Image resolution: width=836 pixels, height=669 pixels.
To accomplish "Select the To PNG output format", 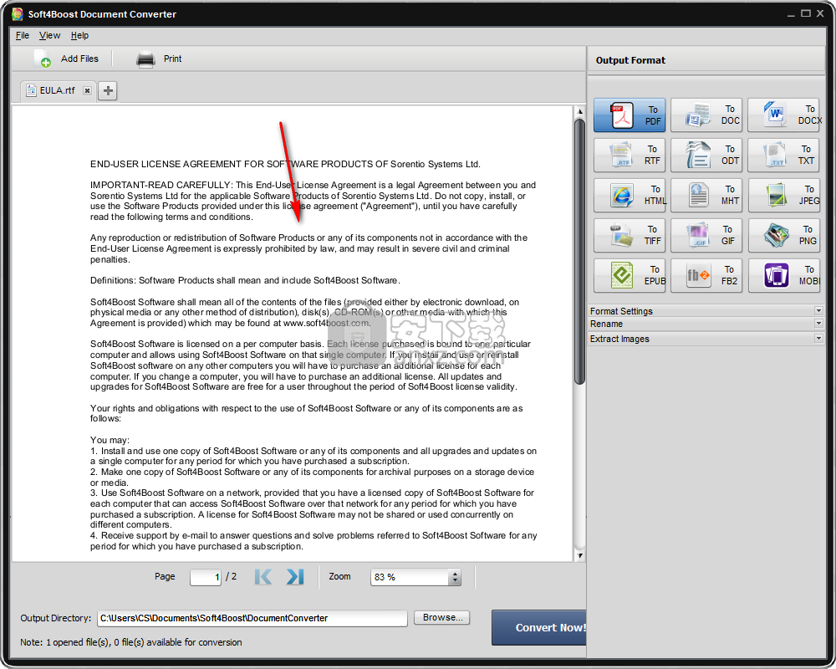I will click(x=784, y=235).
